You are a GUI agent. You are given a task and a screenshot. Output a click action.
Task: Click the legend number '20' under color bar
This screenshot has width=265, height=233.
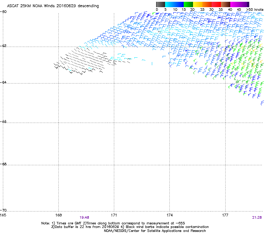point(193,10)
